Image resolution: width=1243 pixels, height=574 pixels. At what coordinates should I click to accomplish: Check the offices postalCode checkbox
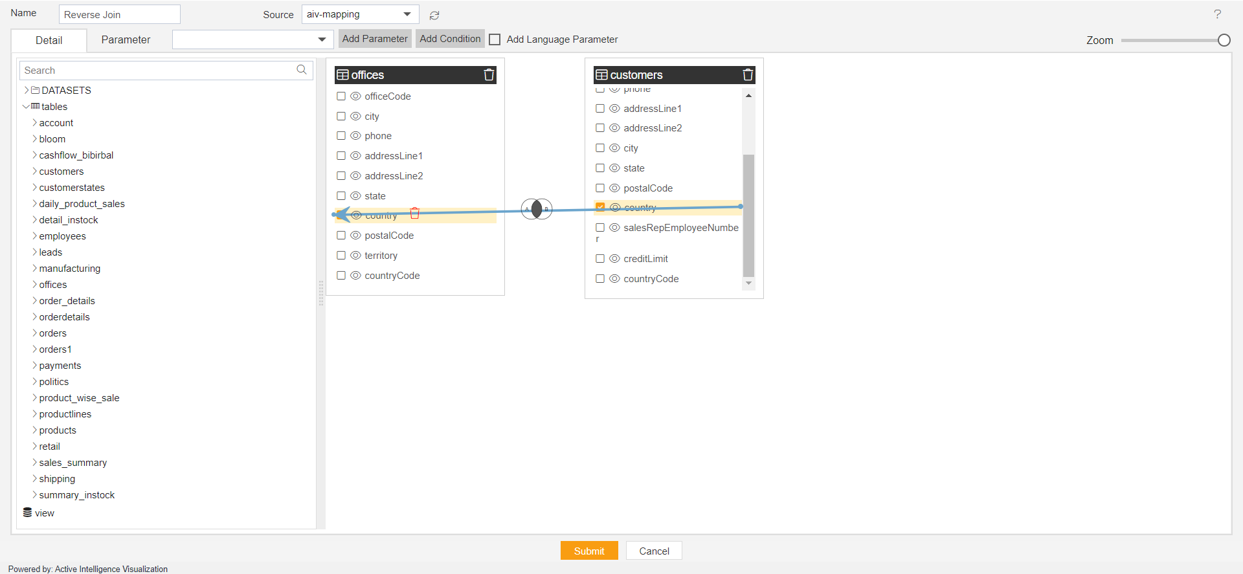coord(341,236)
